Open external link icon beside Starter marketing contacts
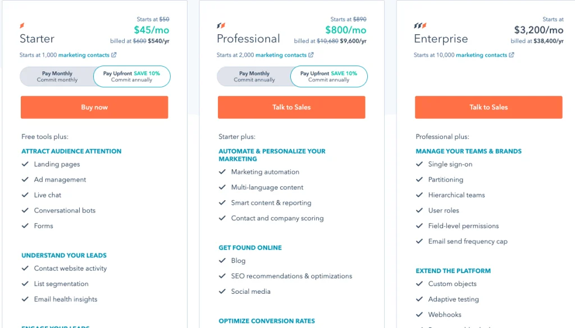Image resolution: width=575 pixels, height=328 pixels. pos(113,55)
